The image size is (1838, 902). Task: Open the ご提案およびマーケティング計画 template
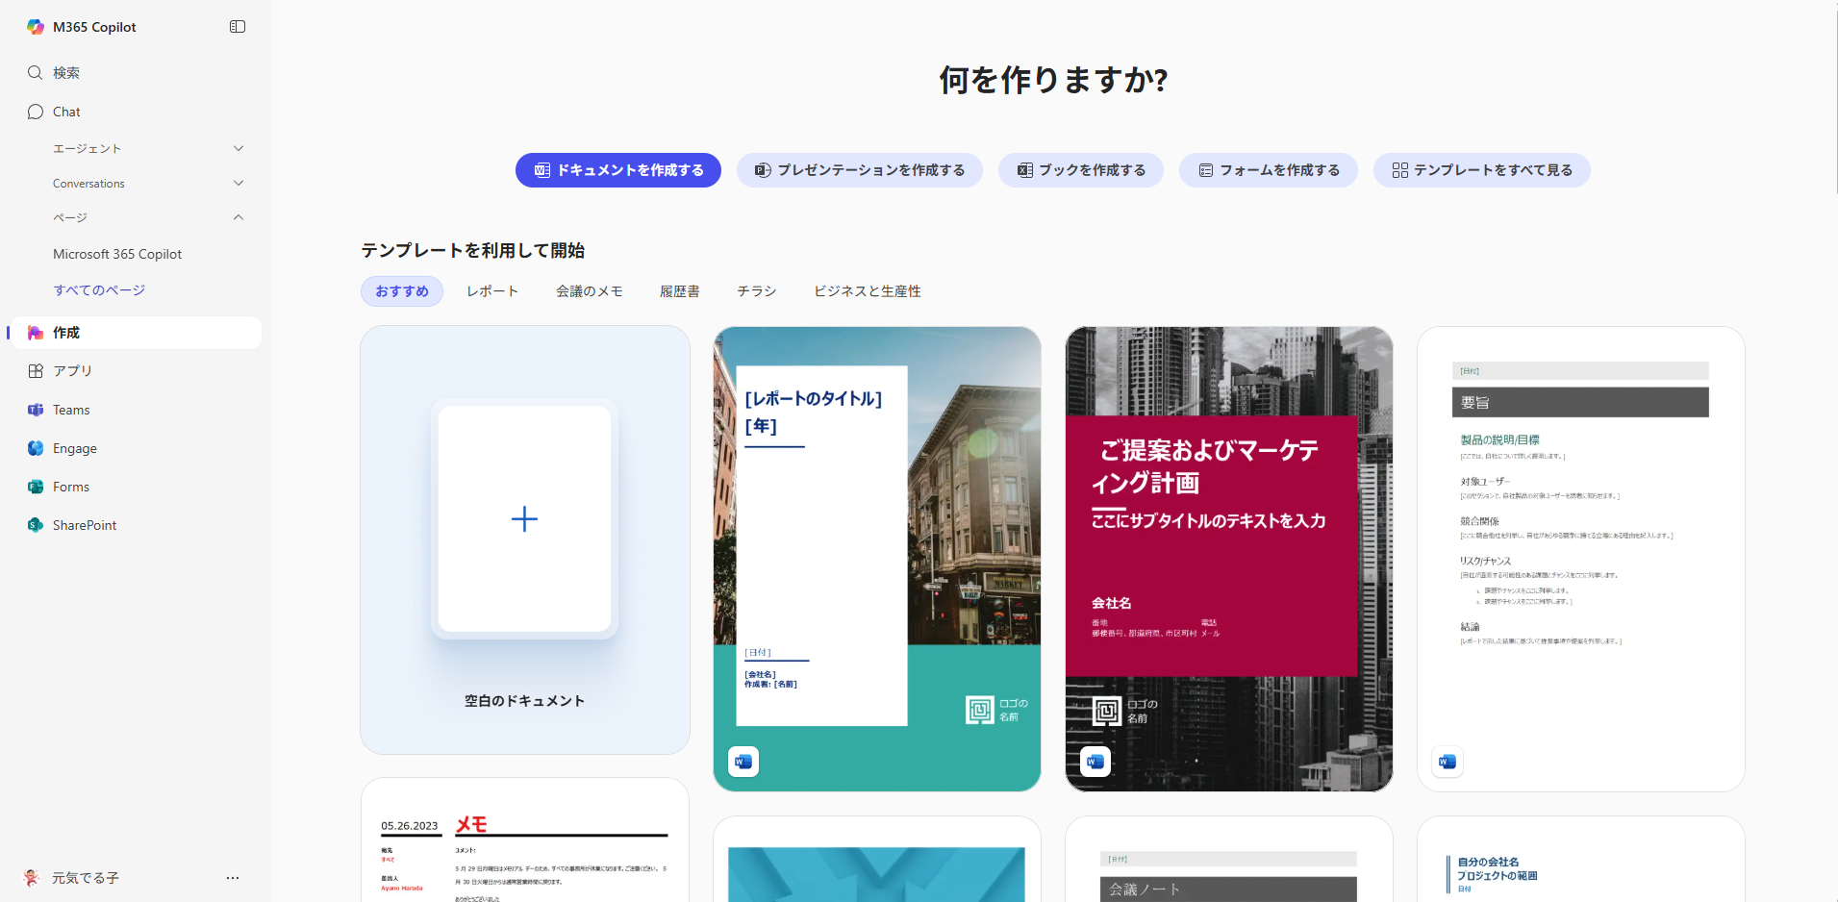pos(1229,559)
